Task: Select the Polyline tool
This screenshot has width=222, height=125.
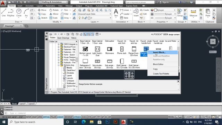Action: (11, 12)
